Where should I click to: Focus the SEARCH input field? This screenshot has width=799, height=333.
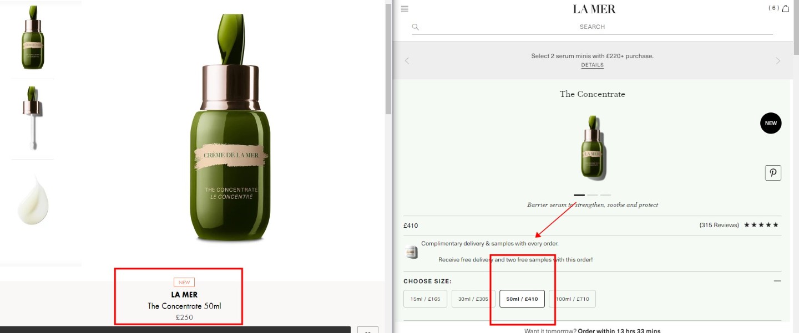tap(593, 27)
